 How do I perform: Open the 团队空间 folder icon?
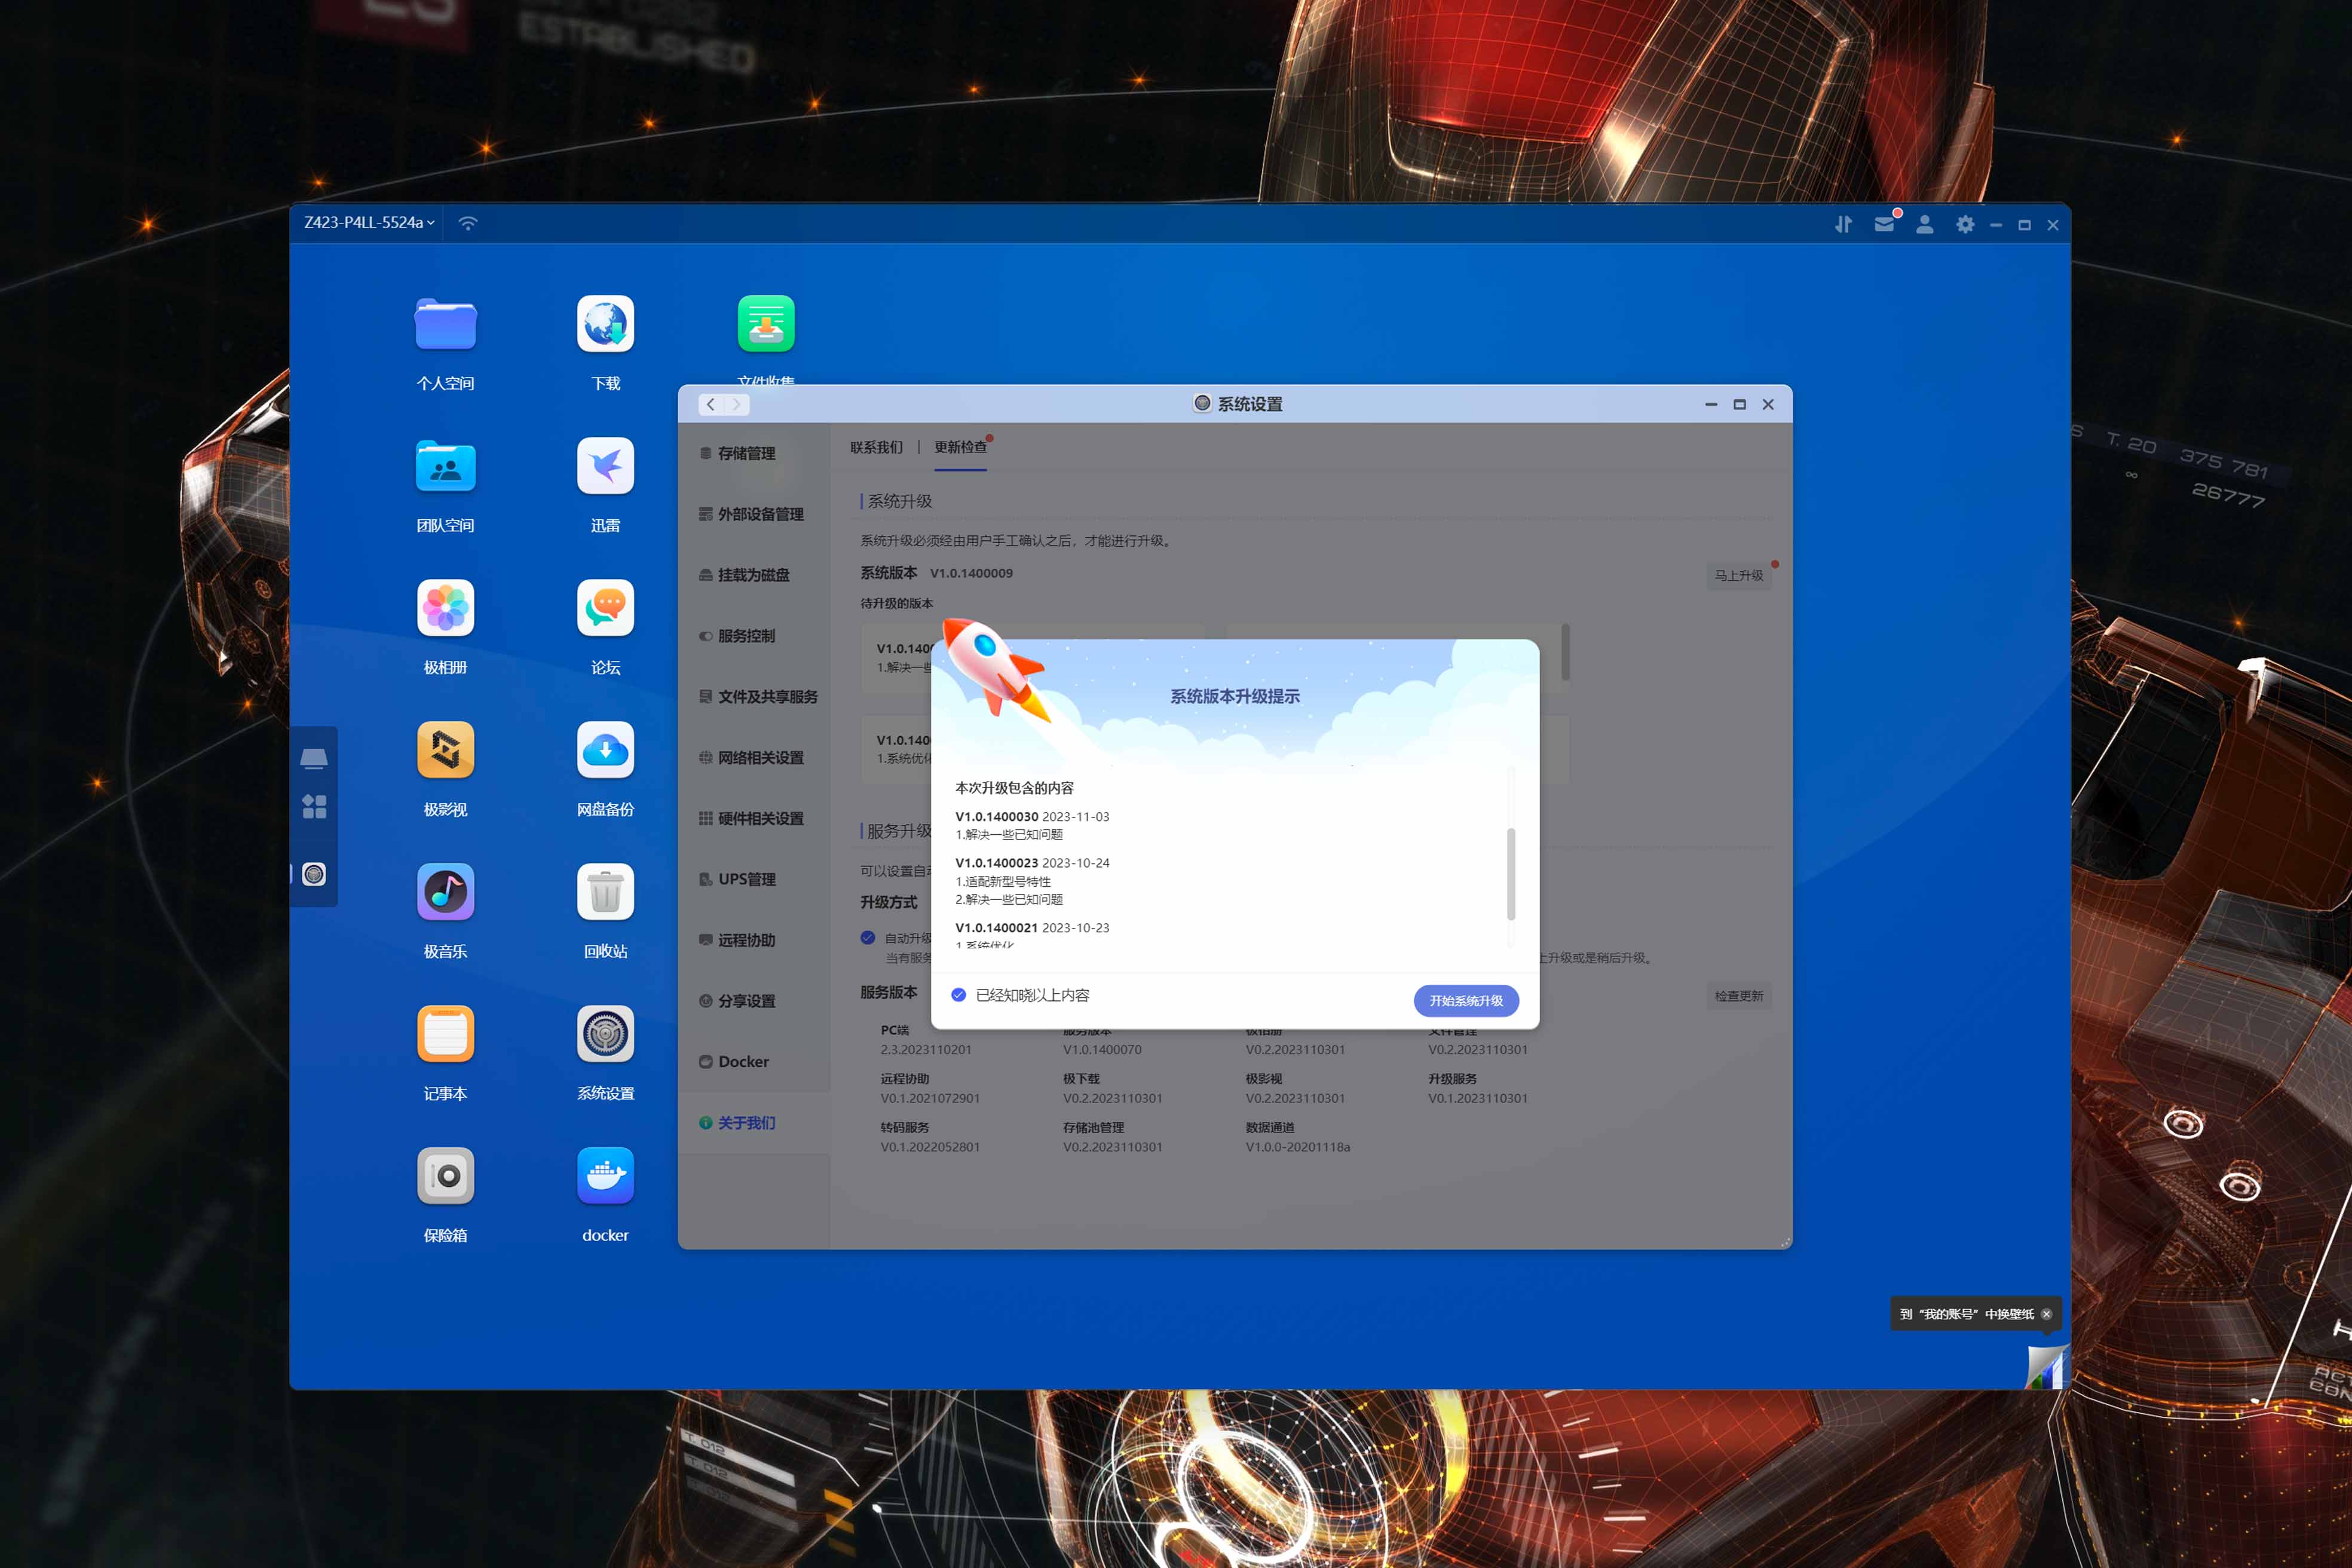tap(445, 466)
